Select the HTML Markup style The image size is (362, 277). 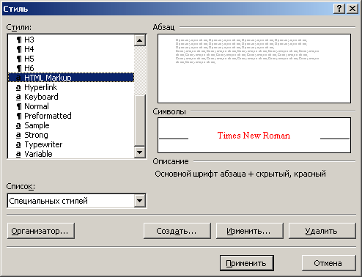(x=71, y=78)
